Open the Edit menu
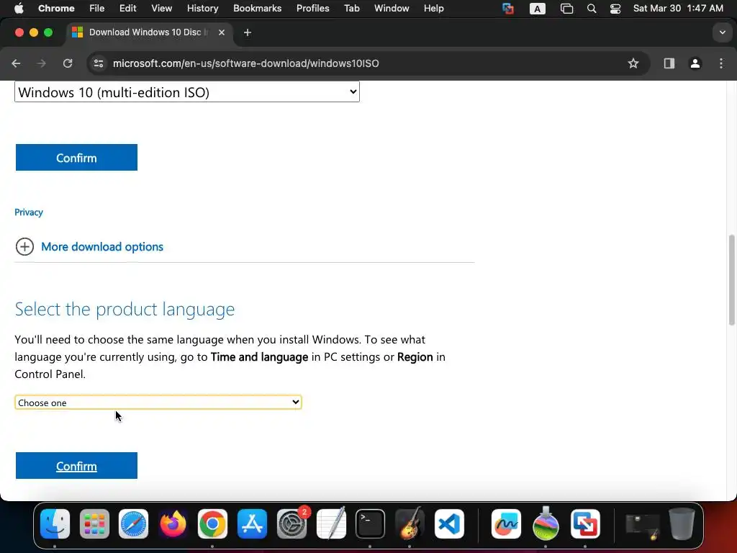The width and height of the screenshot is (737, 553). click(x=127, y=9)
